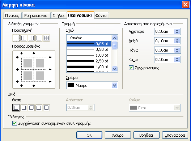Click the style list scroll-up arrow
This screenshot has height=141, width=191.
(x=114, y=38)
